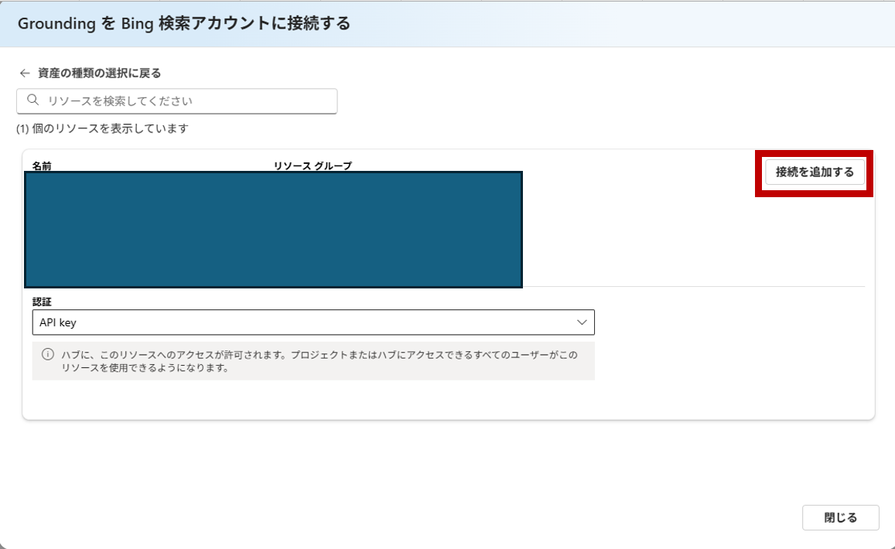
Task: Click the magnifier search icon
Action: (x=33, y=101)
